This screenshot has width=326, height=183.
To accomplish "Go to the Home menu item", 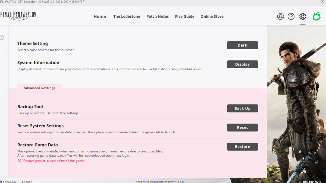I will (100, 17).
